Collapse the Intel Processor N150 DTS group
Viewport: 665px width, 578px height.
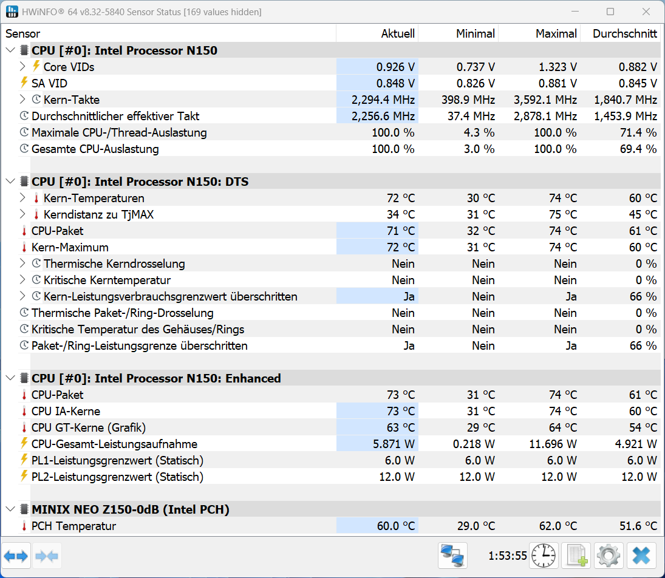(x=10, y=182)
